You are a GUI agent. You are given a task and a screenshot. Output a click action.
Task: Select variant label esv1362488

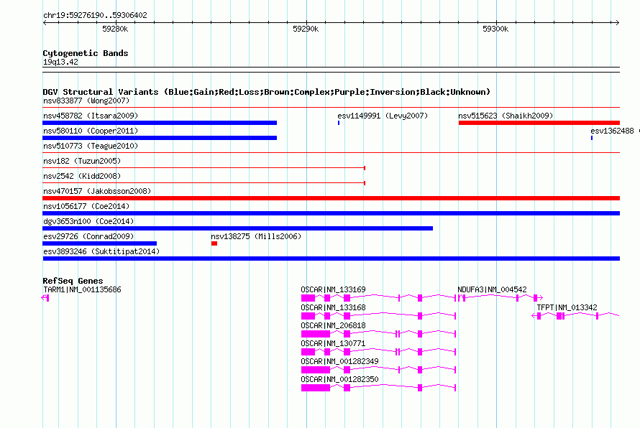click(x=612, y=131)
